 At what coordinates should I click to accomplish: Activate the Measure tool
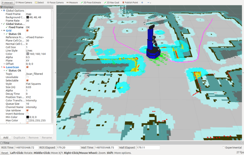[72, 3]
